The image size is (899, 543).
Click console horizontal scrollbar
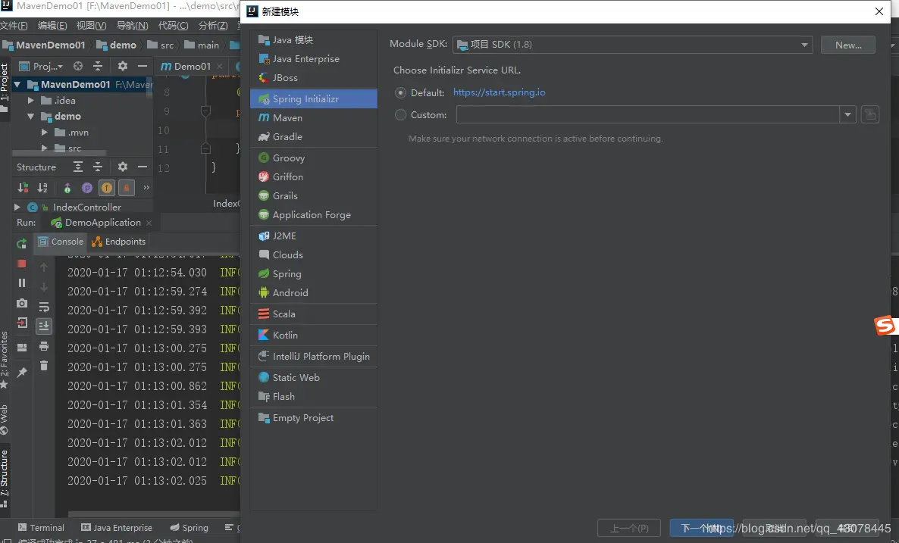click(x=154, y=514)
